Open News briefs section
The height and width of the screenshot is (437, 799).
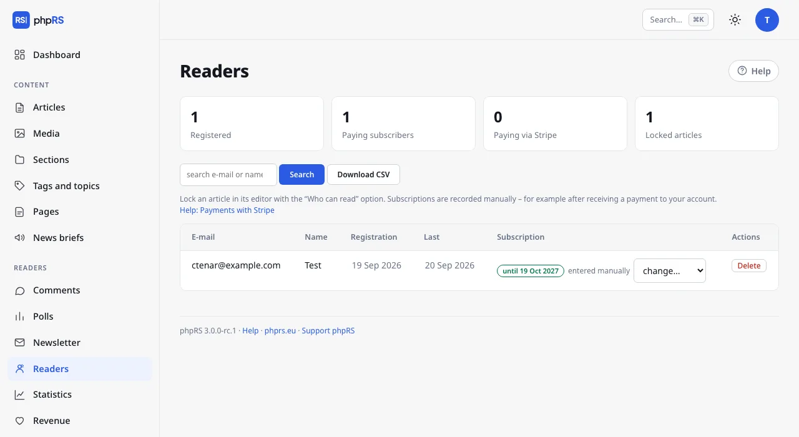[x=80, y=238]
